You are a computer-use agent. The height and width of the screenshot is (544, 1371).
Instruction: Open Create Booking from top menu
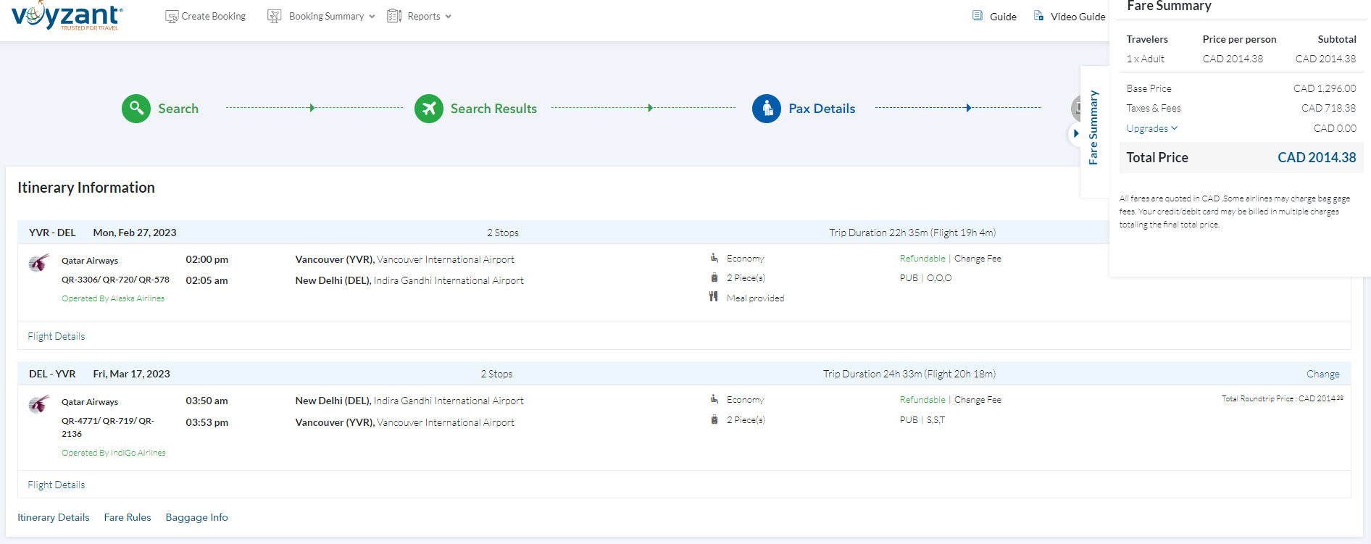click(x=206, y=16)
